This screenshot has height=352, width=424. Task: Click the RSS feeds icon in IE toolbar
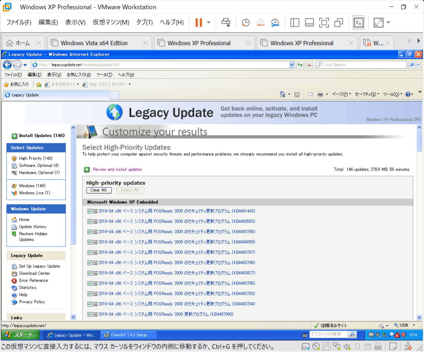[x=297, y=94]
